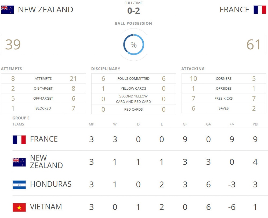Expand the GROUP E section
Viewport: 268px width, 218px height.
pyautogui.click(x=21, y=118)
